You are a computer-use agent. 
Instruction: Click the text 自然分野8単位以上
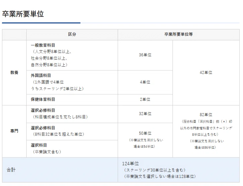click(48, 65)
